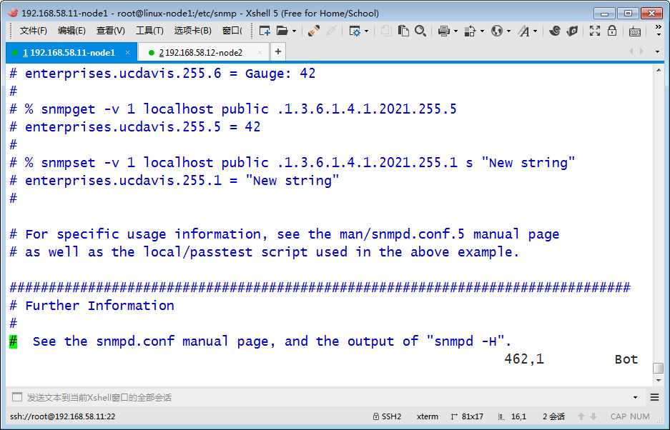
Task: Open the 选项卡(B) menu
Action: (193, 31)
